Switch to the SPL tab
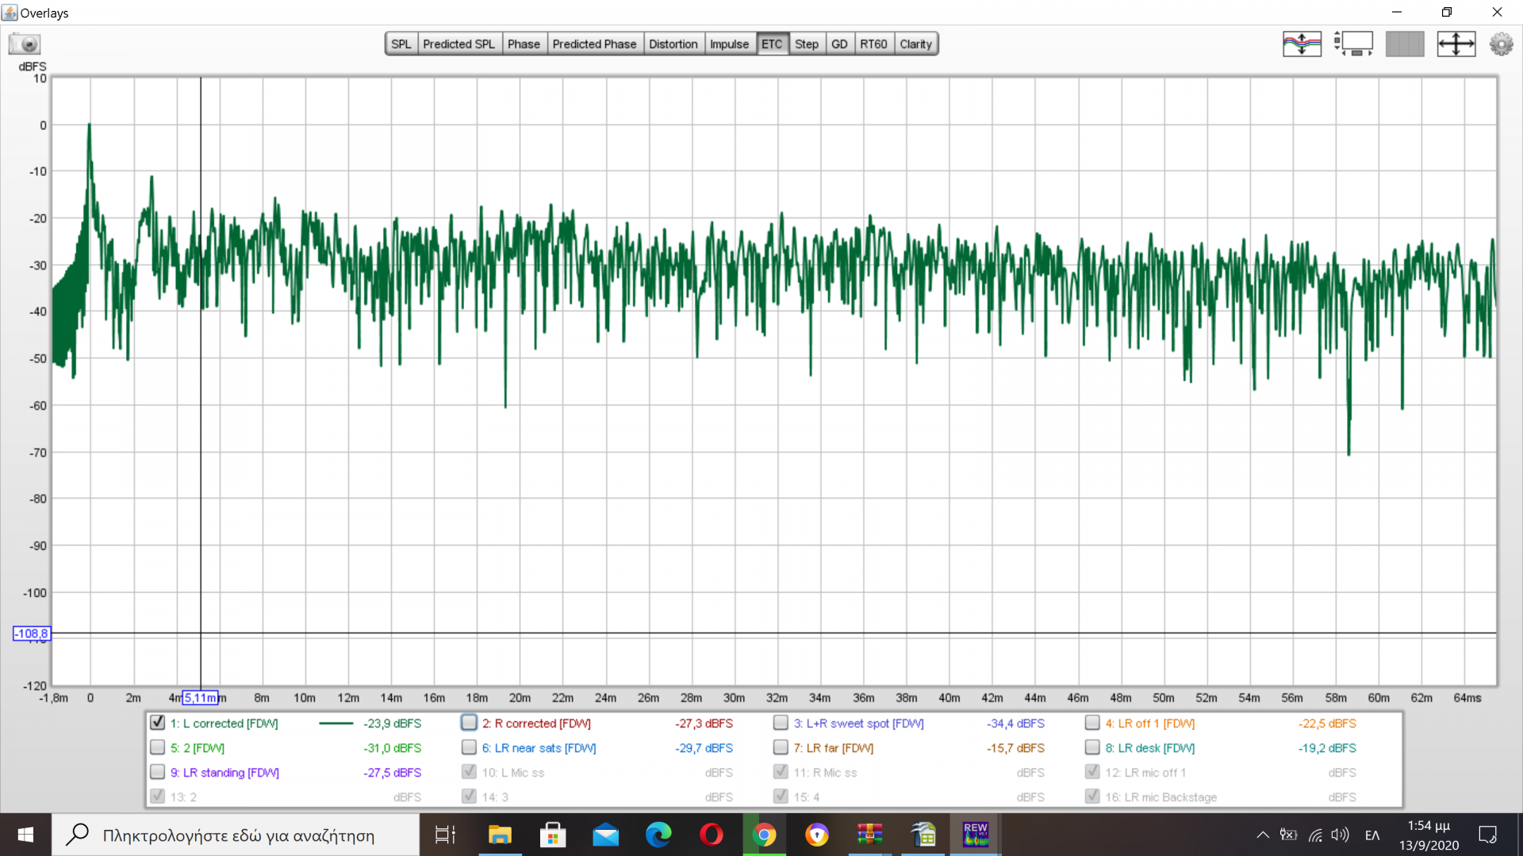Viewport: 1523px width, 856px height. coord(401,44)
